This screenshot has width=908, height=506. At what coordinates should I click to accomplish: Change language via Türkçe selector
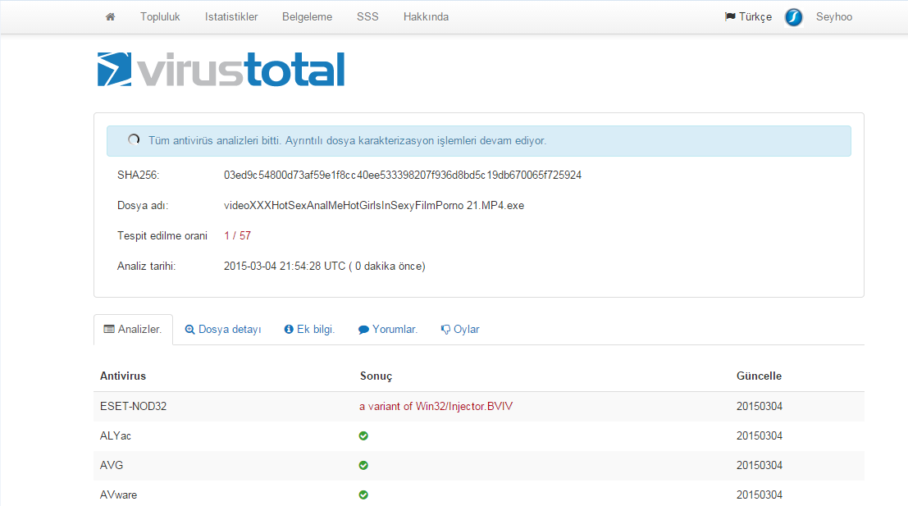(x=748, y=16)
